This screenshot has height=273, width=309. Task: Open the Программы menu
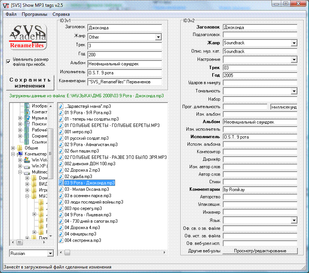coord(34,14)
